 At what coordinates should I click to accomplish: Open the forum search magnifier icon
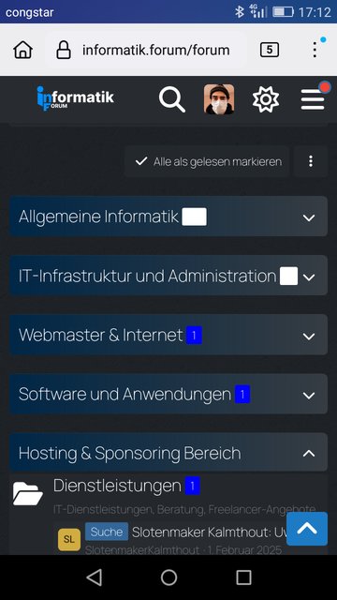click(x=172, y=99)
